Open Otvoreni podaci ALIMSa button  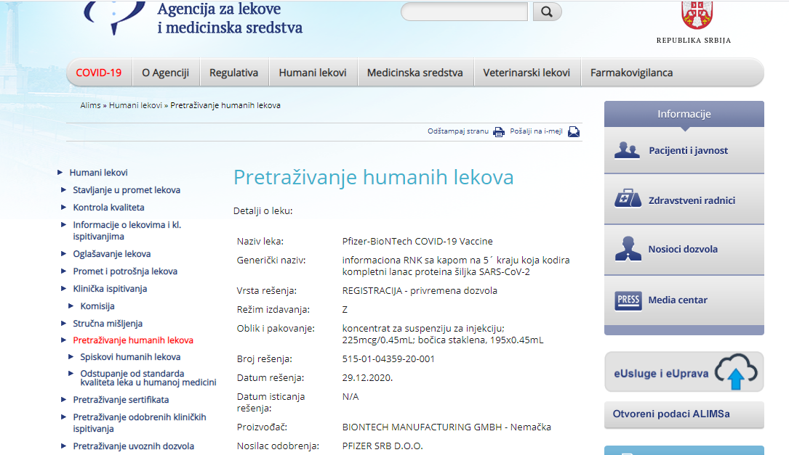684,414
